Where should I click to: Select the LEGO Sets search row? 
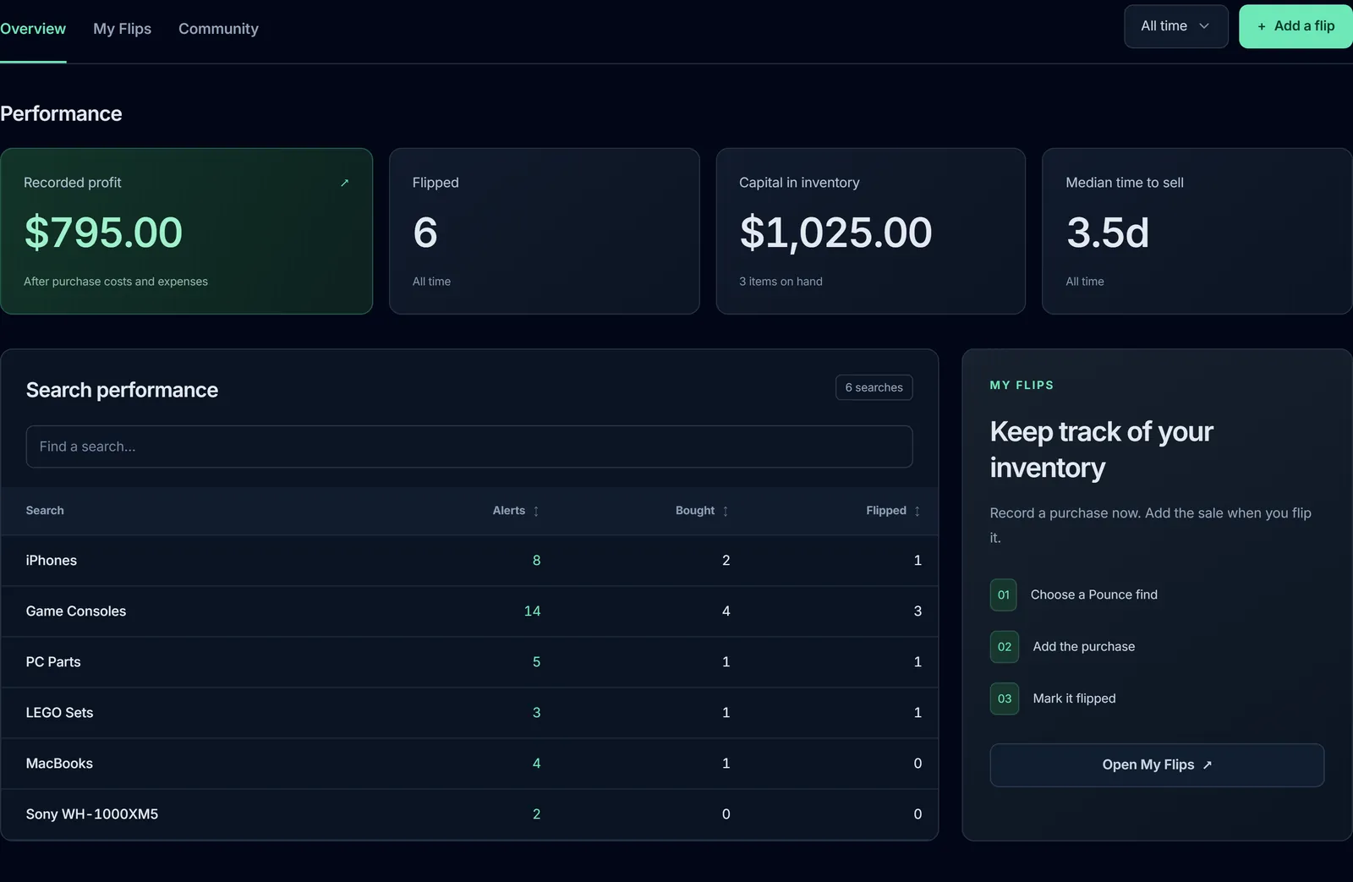[469, 713]
